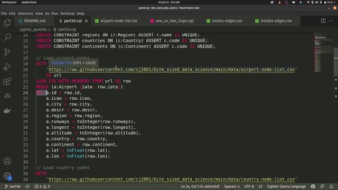Image resolution: width=338 pixels, height=190 pixels.
Task: Change the UTF-8 file encoding
Action: 249,186
